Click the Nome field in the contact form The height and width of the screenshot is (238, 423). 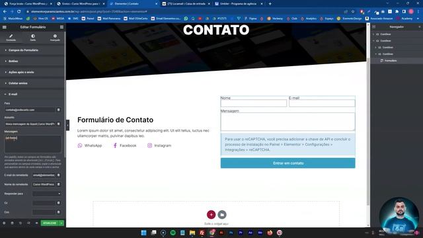click(x=254, y=103)
